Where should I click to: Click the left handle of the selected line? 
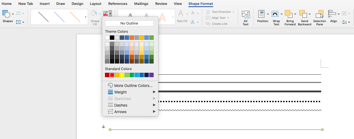pyautogui.click(x=110, y=129)
